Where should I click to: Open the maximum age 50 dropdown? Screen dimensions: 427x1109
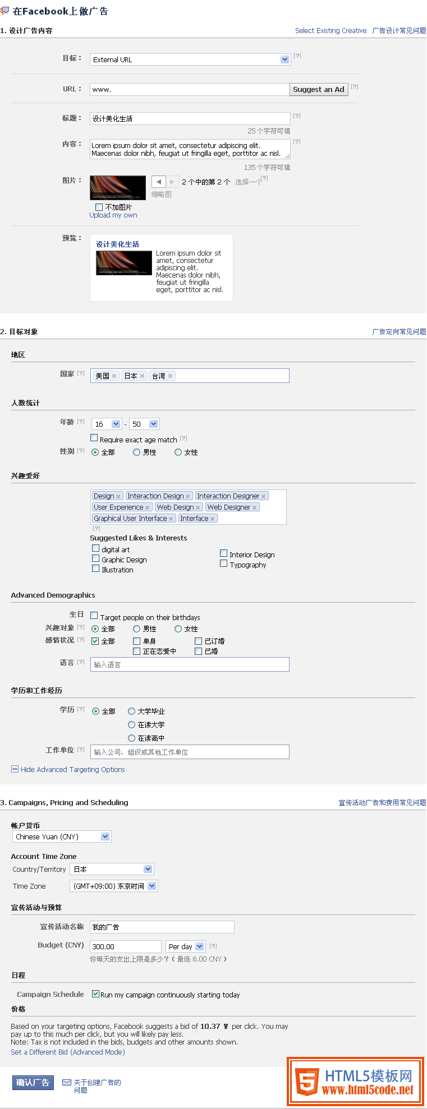click(144, 424)
